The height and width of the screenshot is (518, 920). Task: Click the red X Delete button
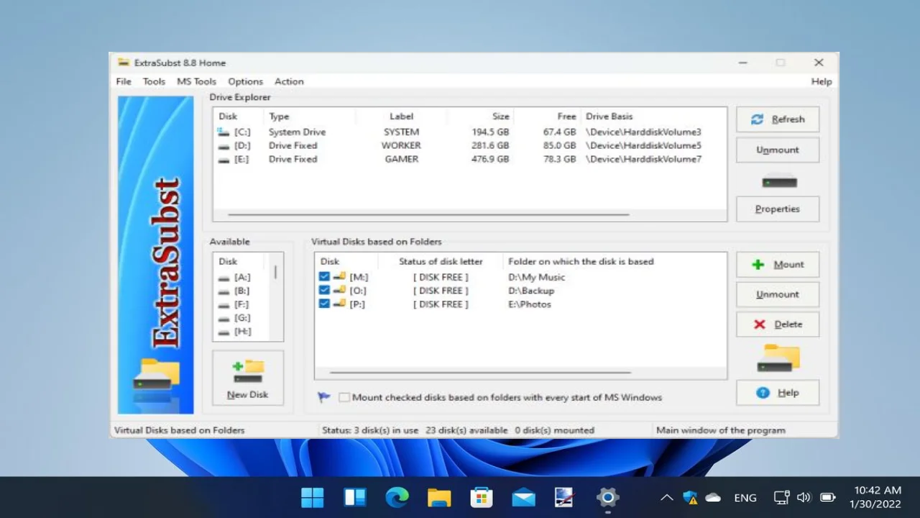tap(778, 324)
